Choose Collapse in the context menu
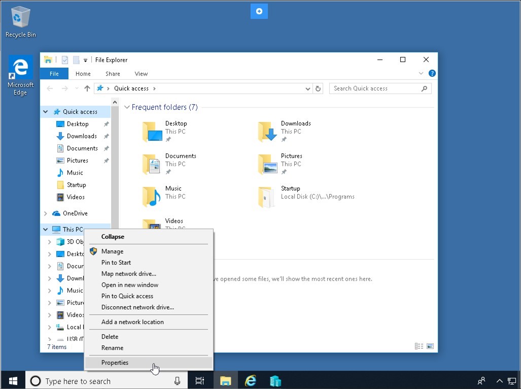 (x=149, y=237)
